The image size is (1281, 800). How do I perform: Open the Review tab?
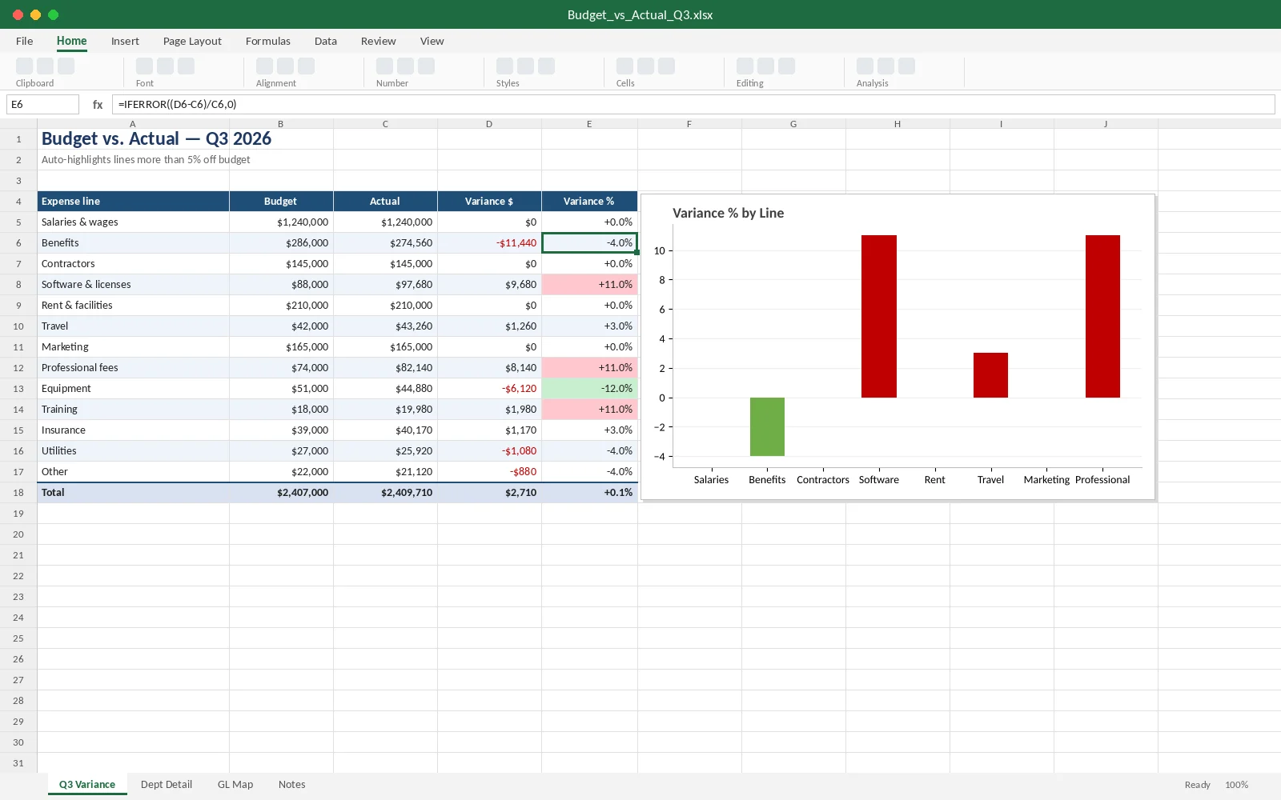pos(378,41)
